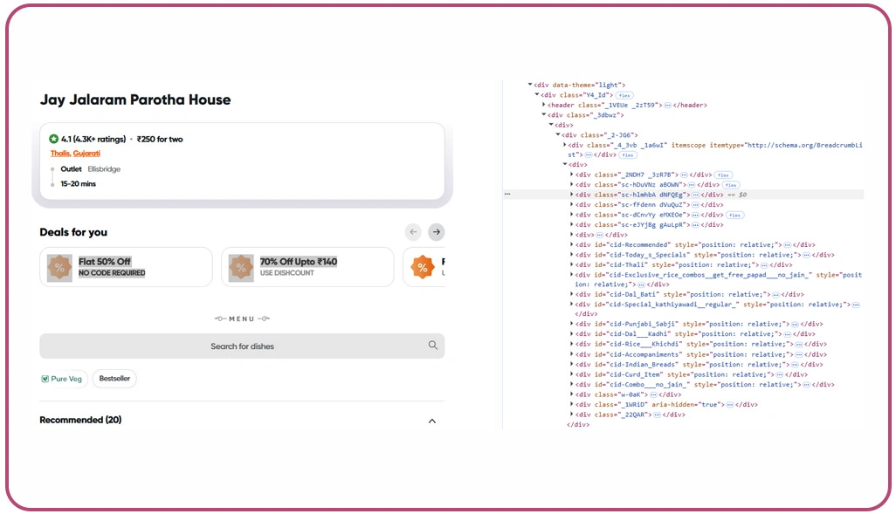Click the percent badge on 70% Off deal
The height and width of the screenshot is (514, 896).
pos(241,267)
